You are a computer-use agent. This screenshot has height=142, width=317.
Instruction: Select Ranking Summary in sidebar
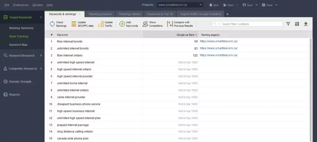(21, 28)
